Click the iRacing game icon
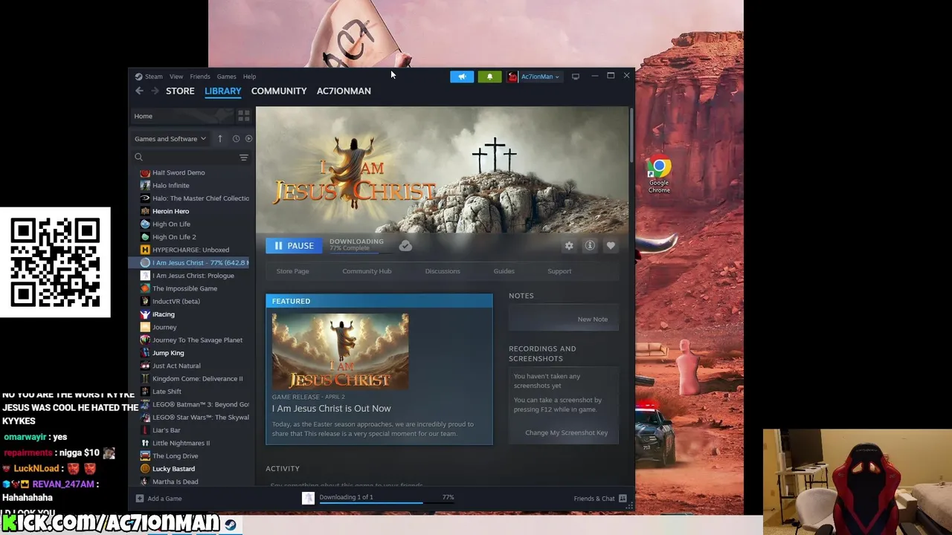The image size is (952, 535). tap(145, 314)
